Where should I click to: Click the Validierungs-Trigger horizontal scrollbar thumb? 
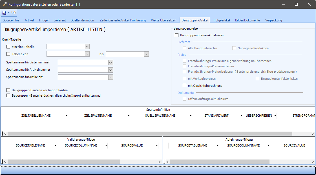(63, 161)
